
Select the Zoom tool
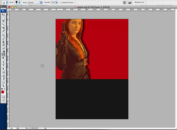tap(3, 86)
